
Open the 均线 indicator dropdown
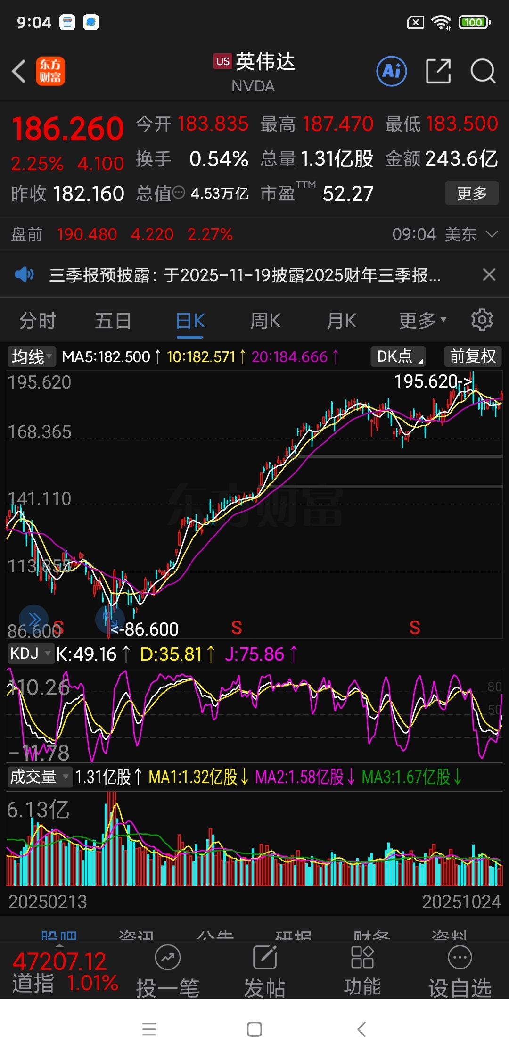pyautogui.click(x=31, y=356)
